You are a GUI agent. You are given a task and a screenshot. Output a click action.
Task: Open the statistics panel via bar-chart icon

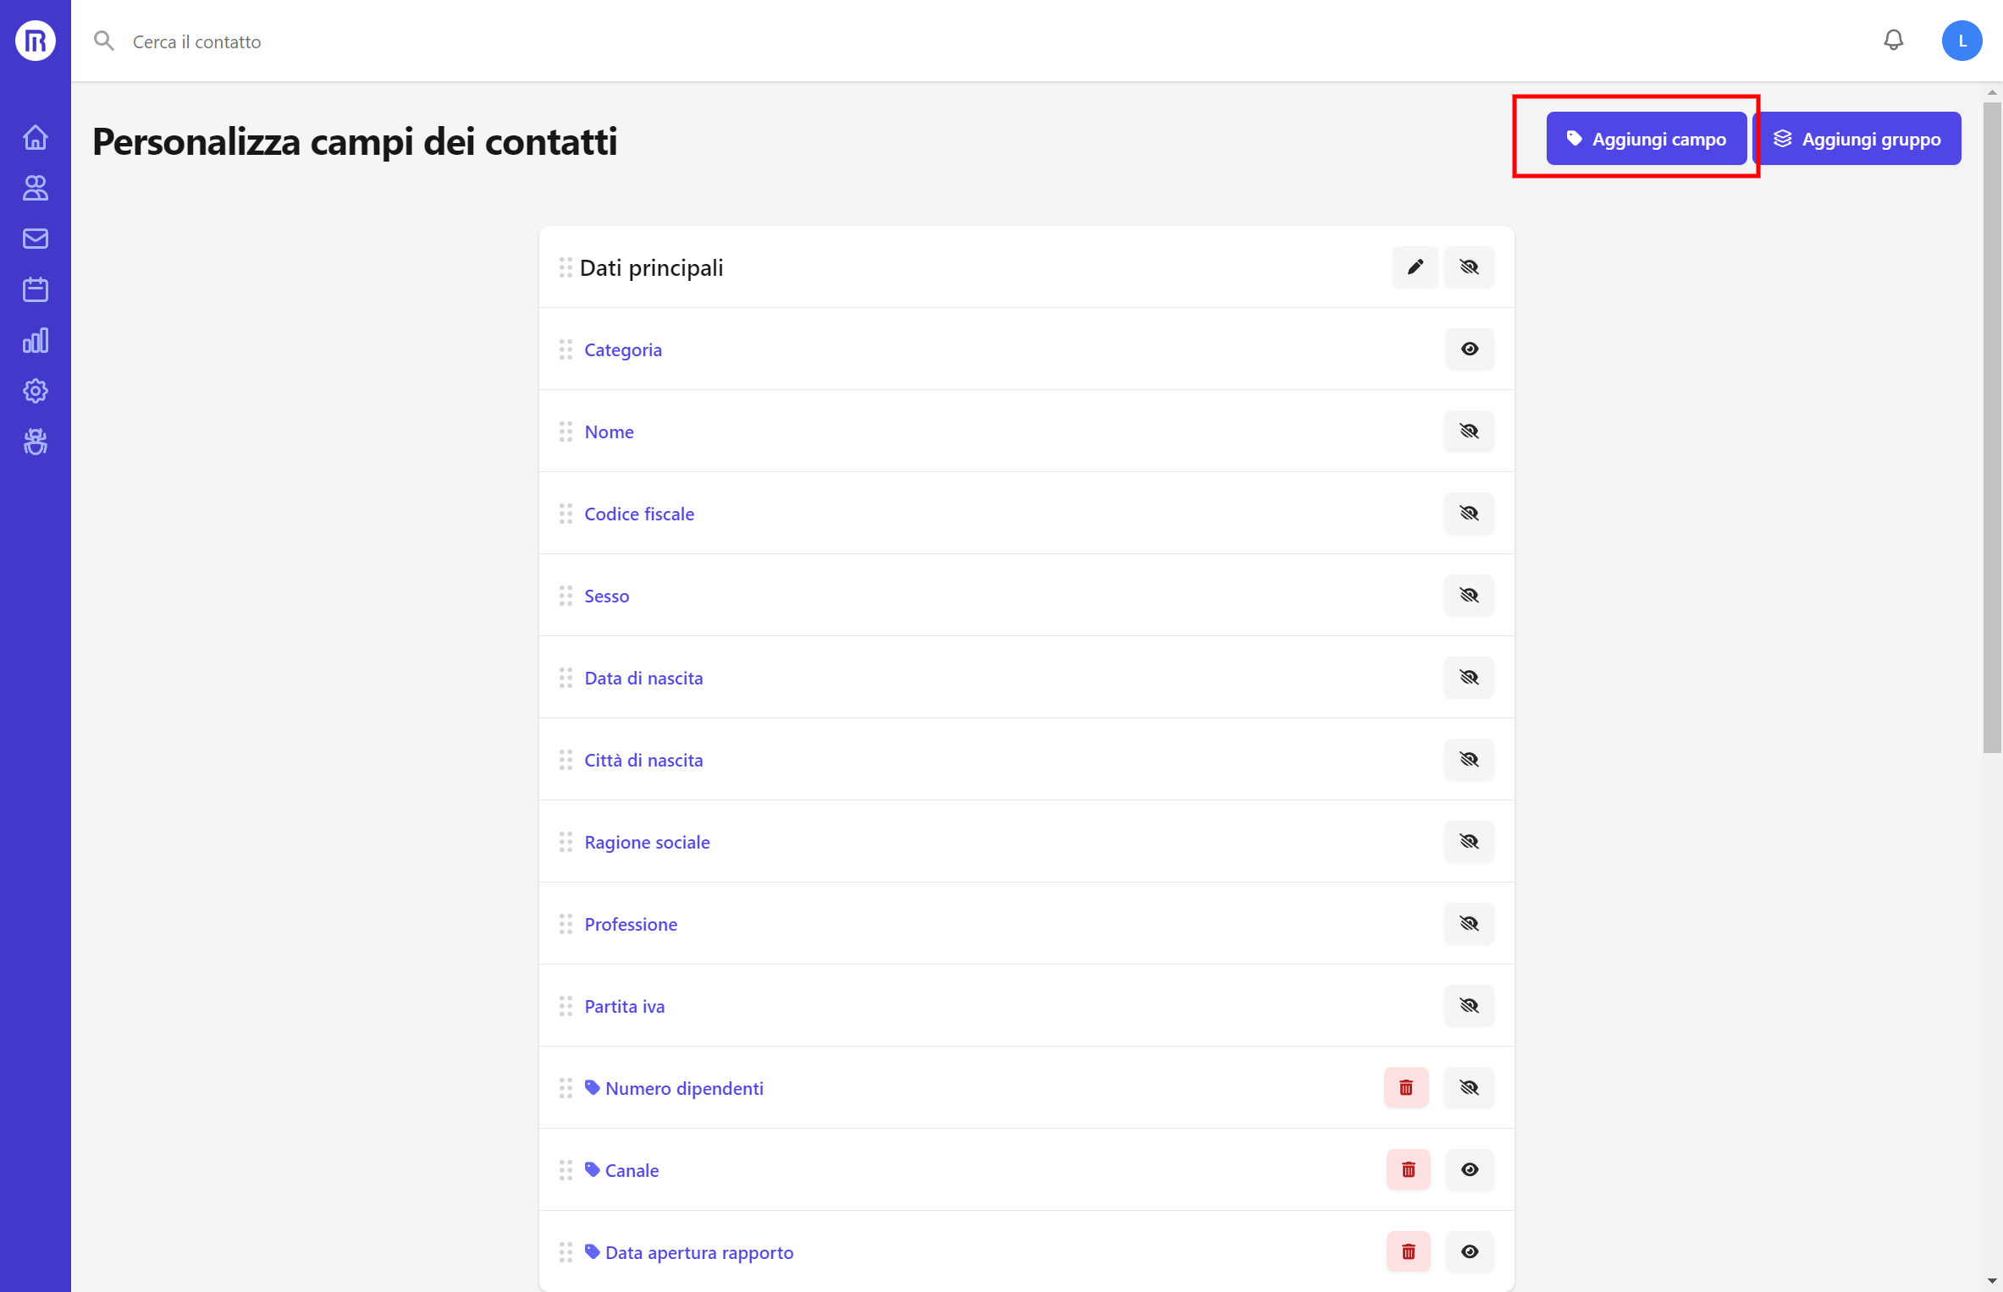point(35,340)
